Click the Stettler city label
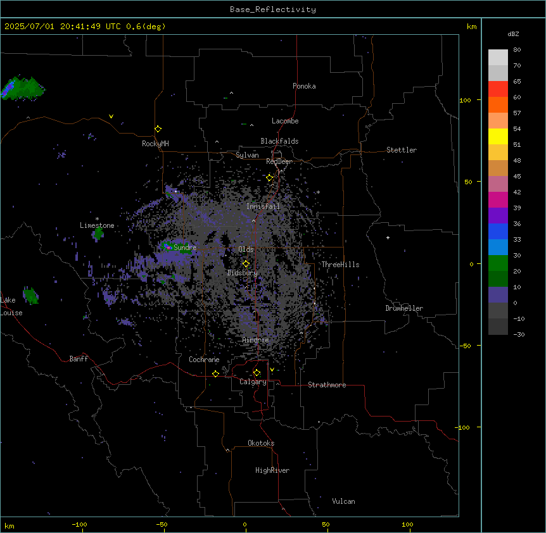Viewport: 546px width, 533px height. [402, 150]
